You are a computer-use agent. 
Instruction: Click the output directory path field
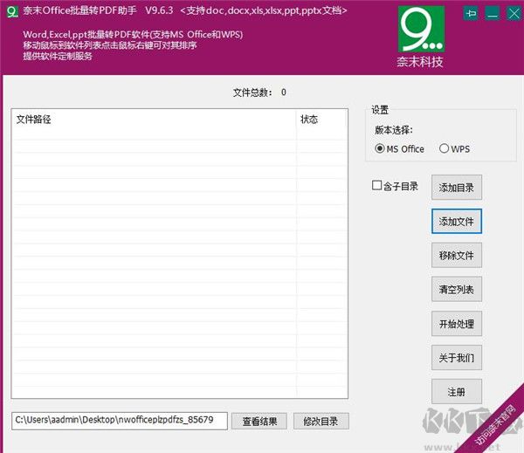[x=120, y=421]
